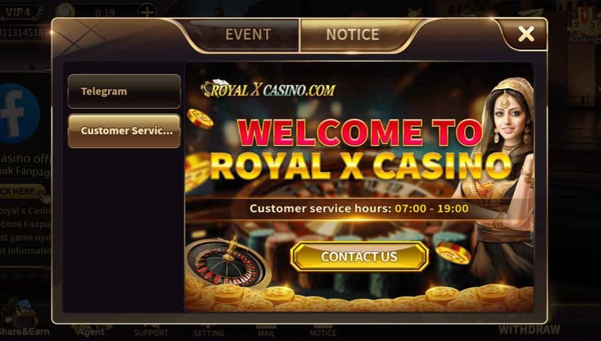This screenshot has height=341, width=601.
Task: Click the VIP4 badge
Action: tap(19, 12)
